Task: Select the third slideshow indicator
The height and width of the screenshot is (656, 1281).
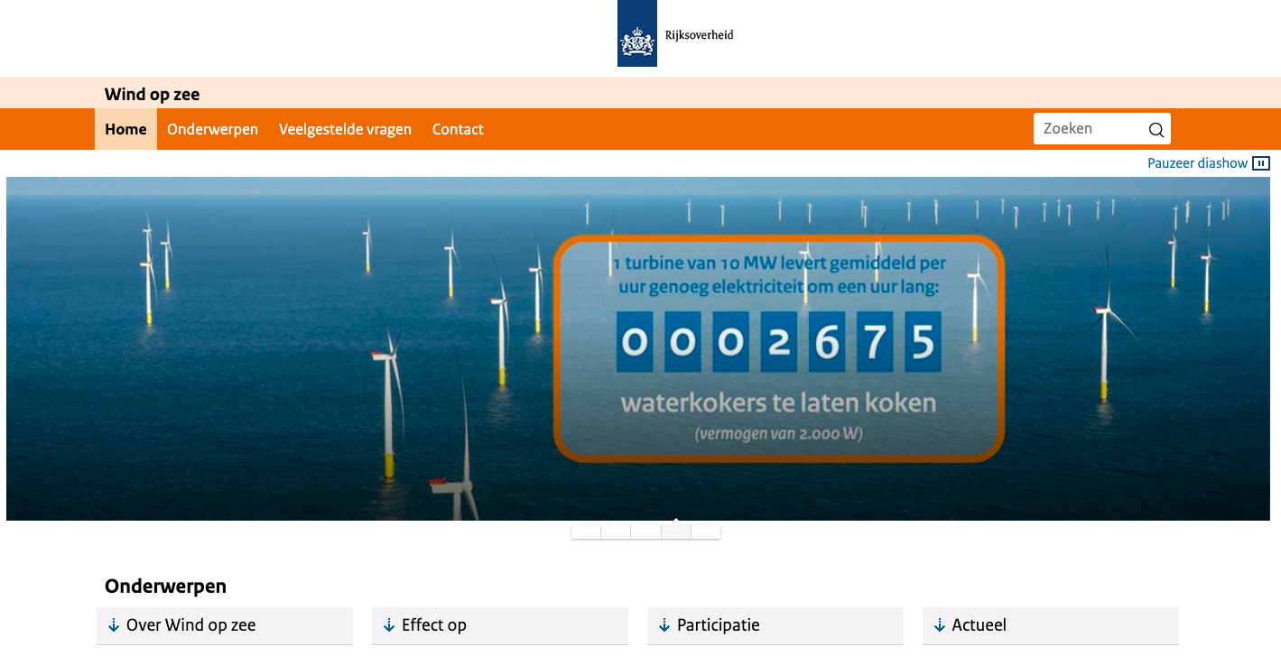Action: pyautogui.click(x=645, y=531)
